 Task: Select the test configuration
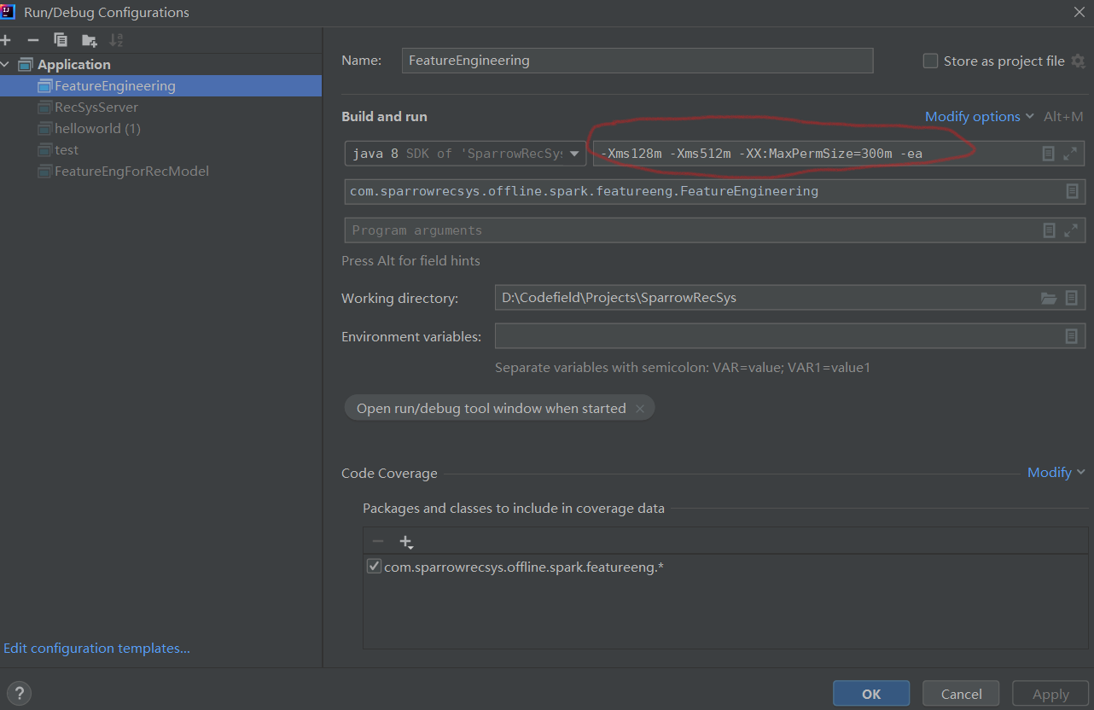click(x=160, y=149)
